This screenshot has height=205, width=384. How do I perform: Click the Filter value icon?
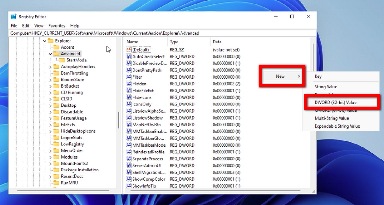[129, 77]
